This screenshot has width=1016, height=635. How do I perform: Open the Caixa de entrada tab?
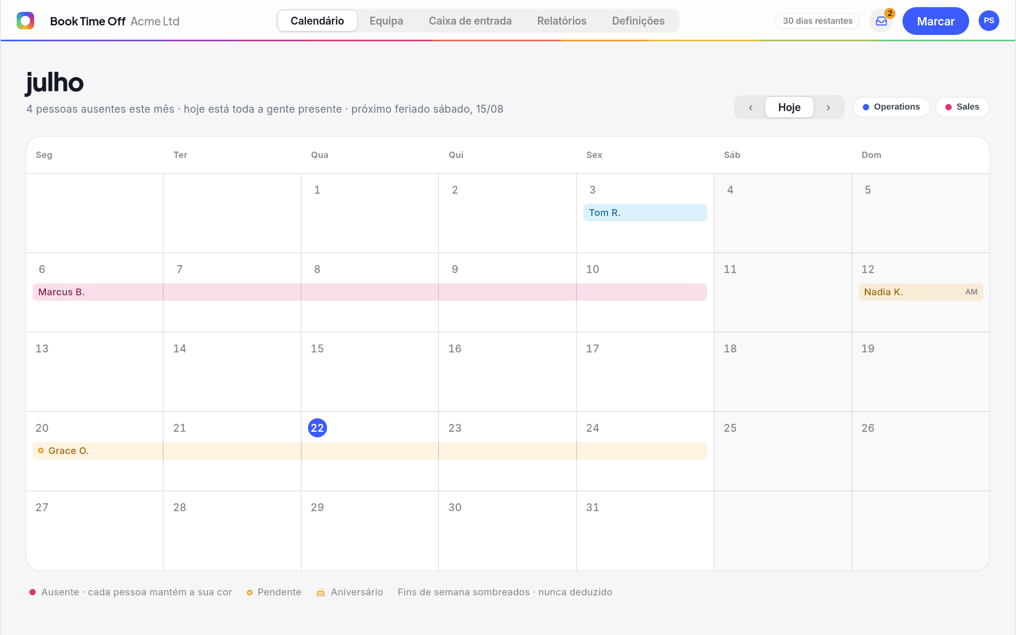click(470, 21)
